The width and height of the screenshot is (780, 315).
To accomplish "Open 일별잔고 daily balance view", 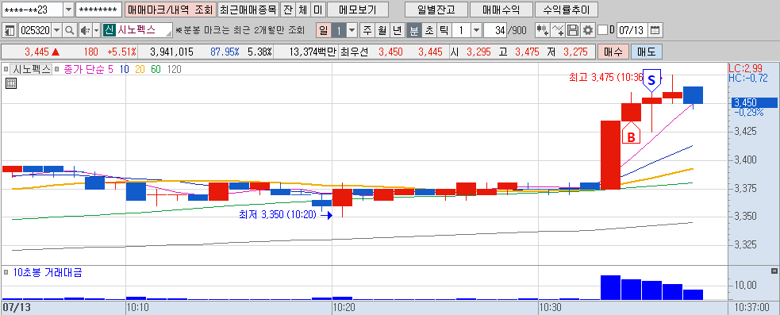I will tap(436, 10).
